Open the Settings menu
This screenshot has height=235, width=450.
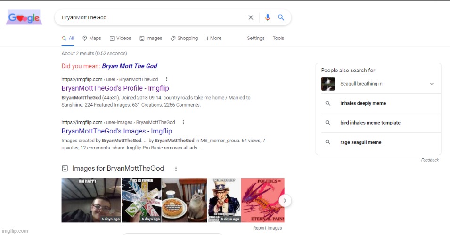point(256,38)
